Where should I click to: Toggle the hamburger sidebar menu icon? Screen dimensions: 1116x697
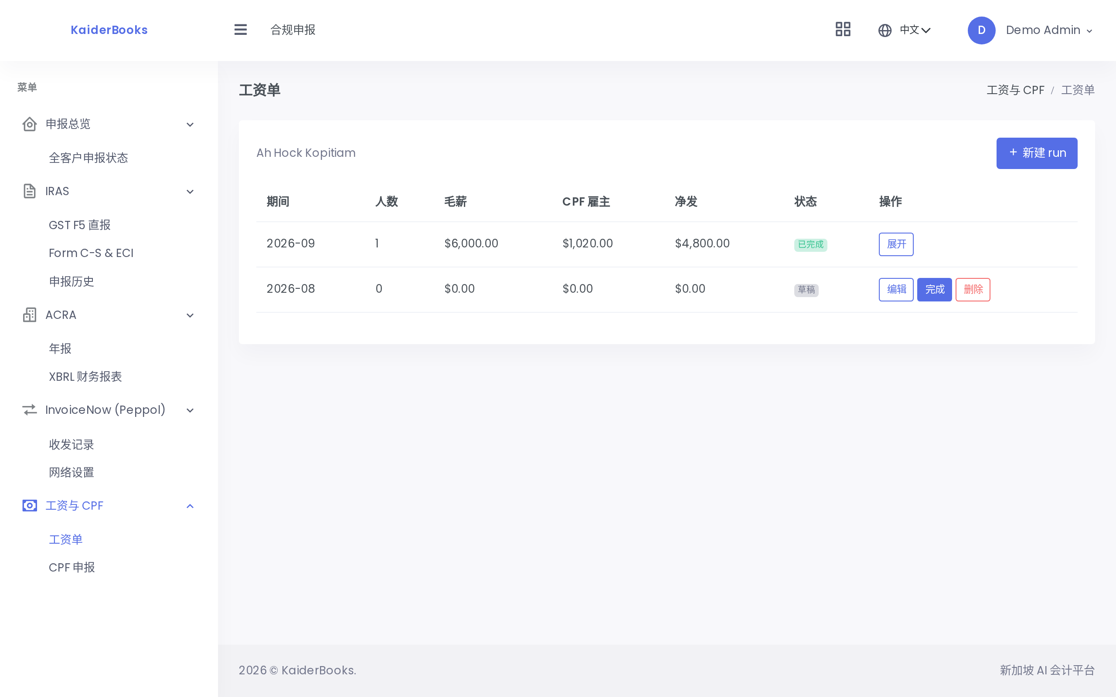coord(240,30)
